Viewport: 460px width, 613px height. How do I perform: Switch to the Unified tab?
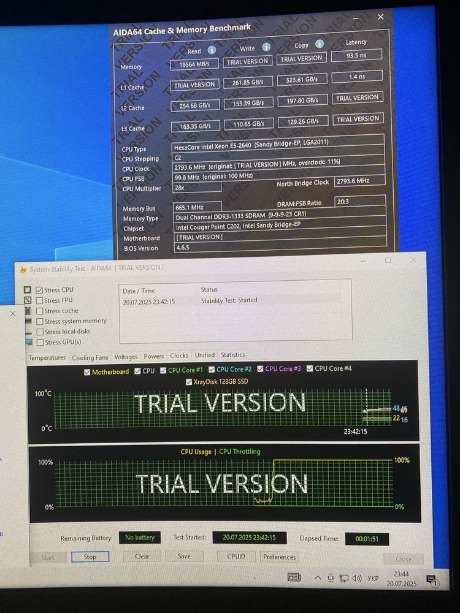[x=205, y=355]
